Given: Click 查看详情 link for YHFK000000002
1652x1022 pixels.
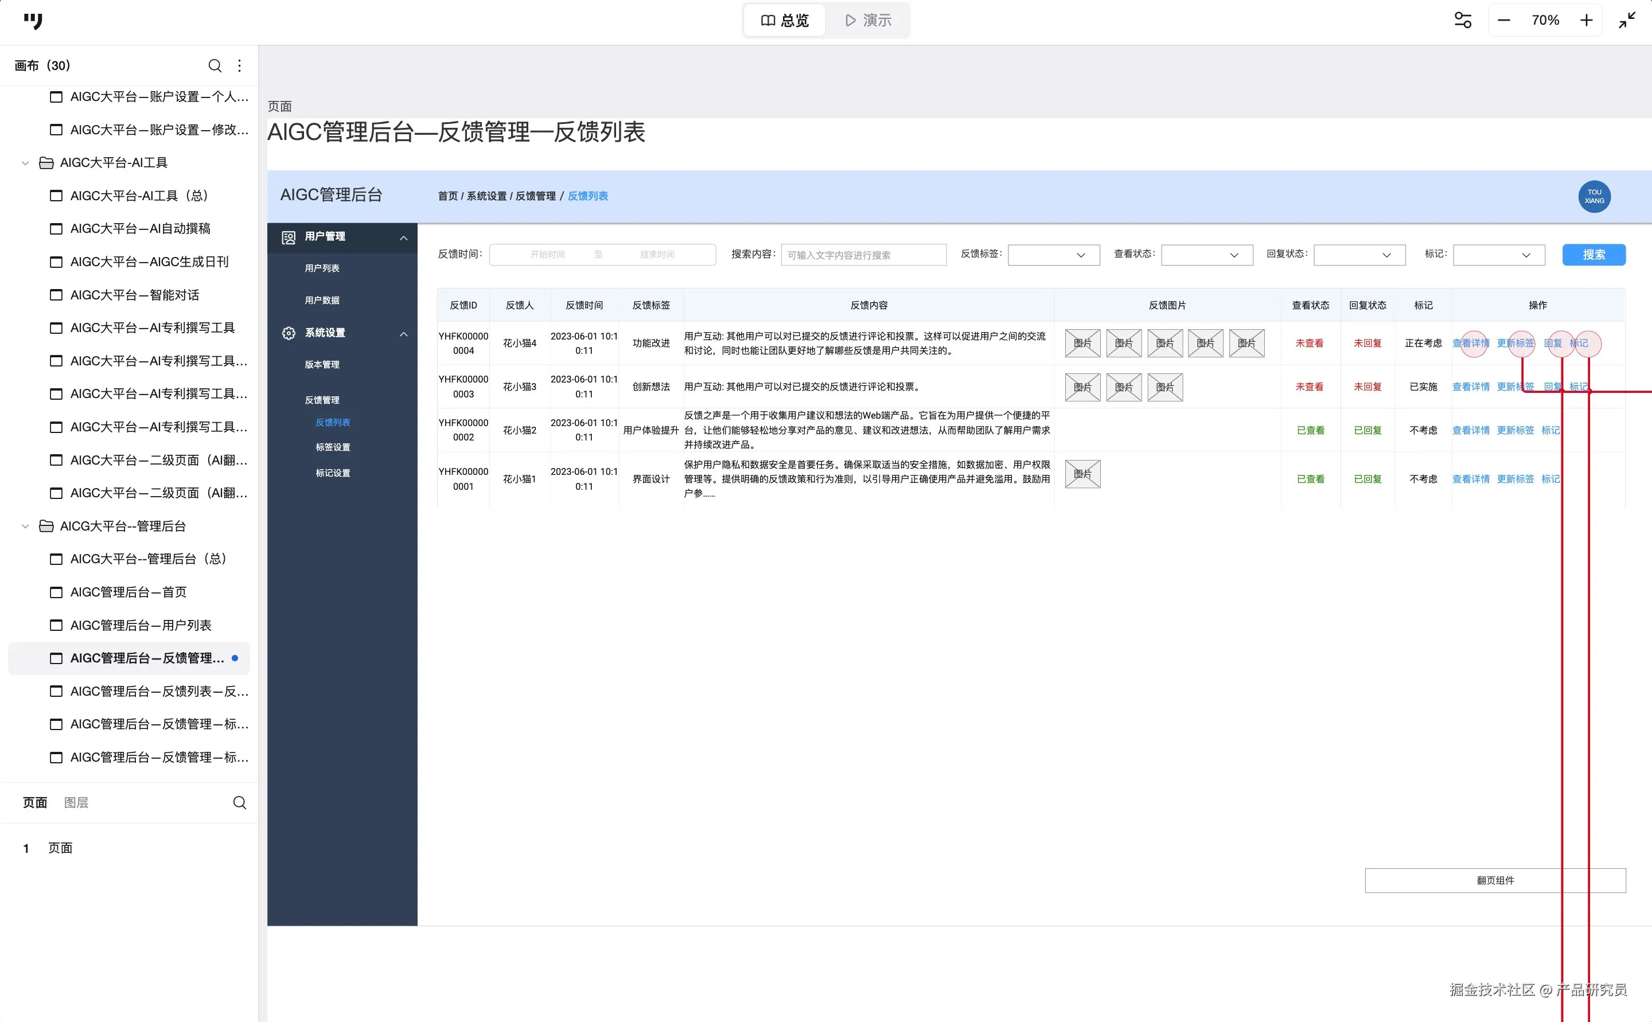Looking at the screenshot, I should pos(1470,430).
